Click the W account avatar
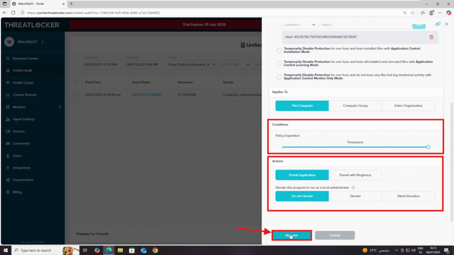Viewport: 454px width, 255px height. pyautogui.click(x=9, y=42)
